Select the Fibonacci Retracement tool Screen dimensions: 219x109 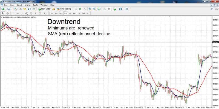31,13
